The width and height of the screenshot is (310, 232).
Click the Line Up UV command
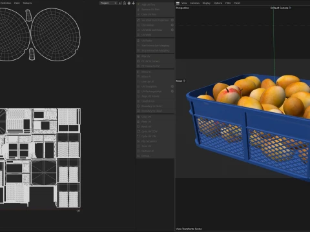(156, 82)
